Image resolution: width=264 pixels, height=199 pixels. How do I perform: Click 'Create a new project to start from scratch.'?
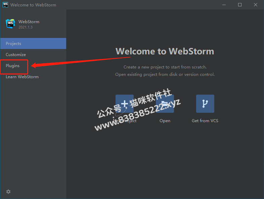coord(165,67)
